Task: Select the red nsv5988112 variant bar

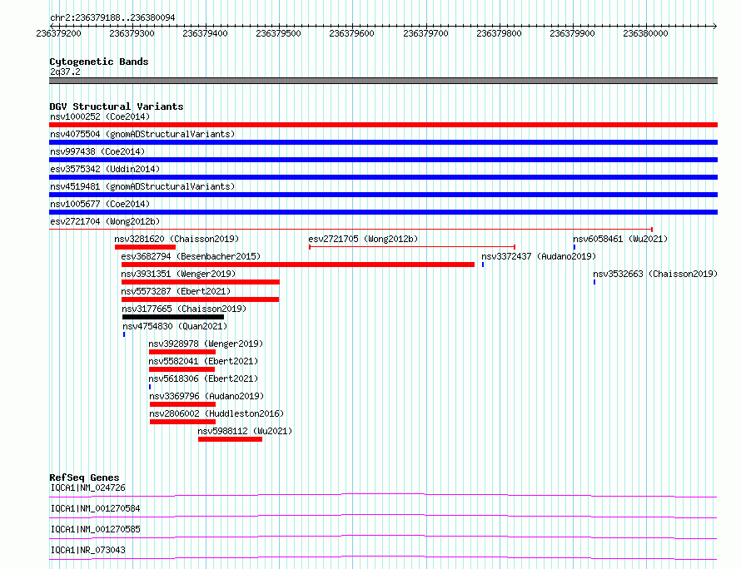Action: pyautogui.click(x=230, y=439)
